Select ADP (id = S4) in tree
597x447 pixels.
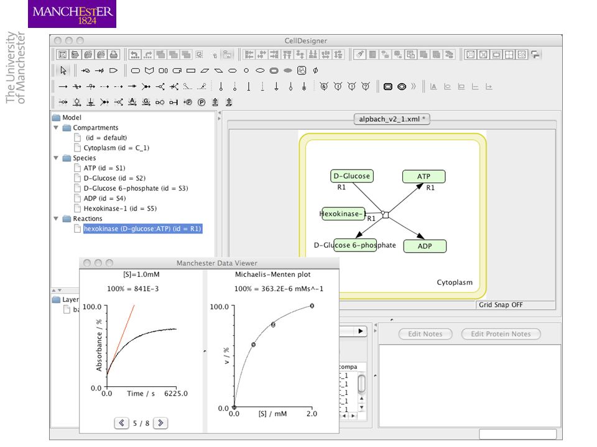point(104,199)
